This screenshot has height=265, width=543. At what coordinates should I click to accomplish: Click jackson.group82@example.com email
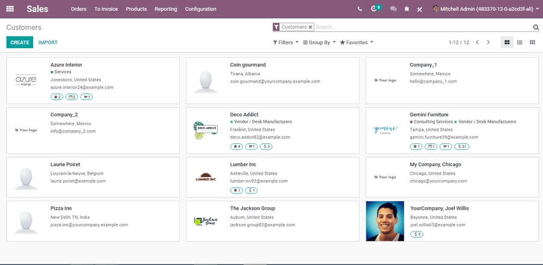262,225
